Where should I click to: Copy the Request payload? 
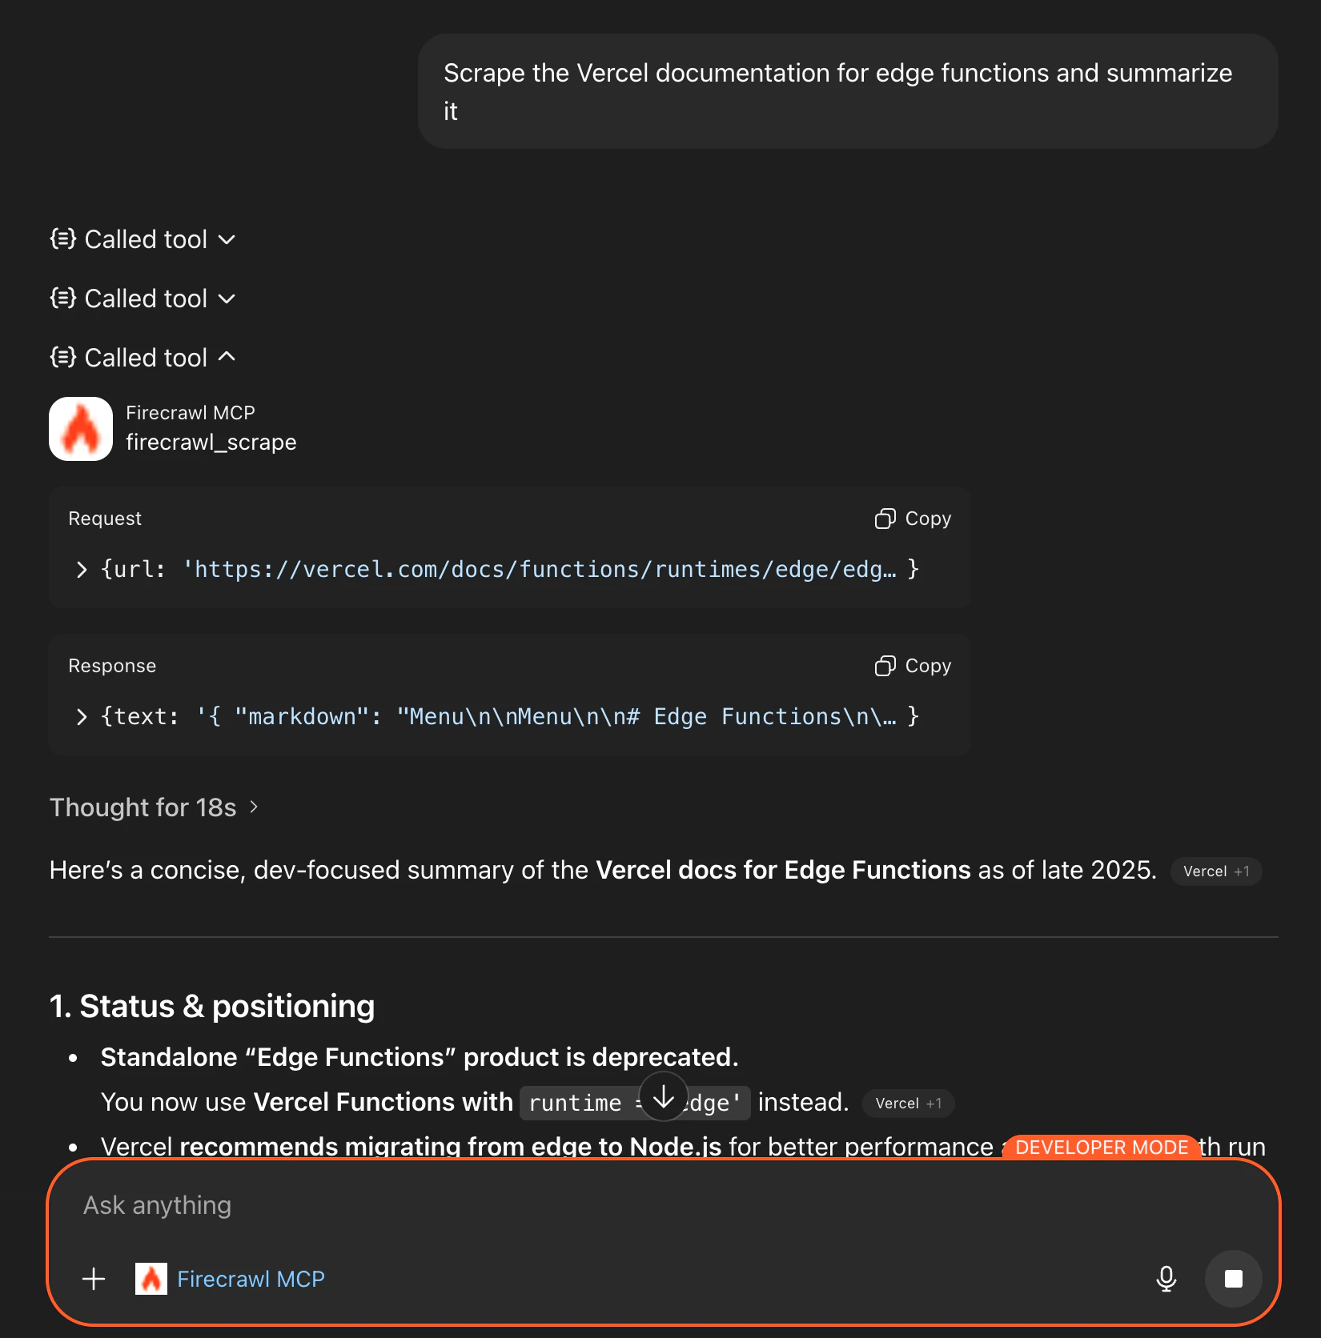pos(912,519)
